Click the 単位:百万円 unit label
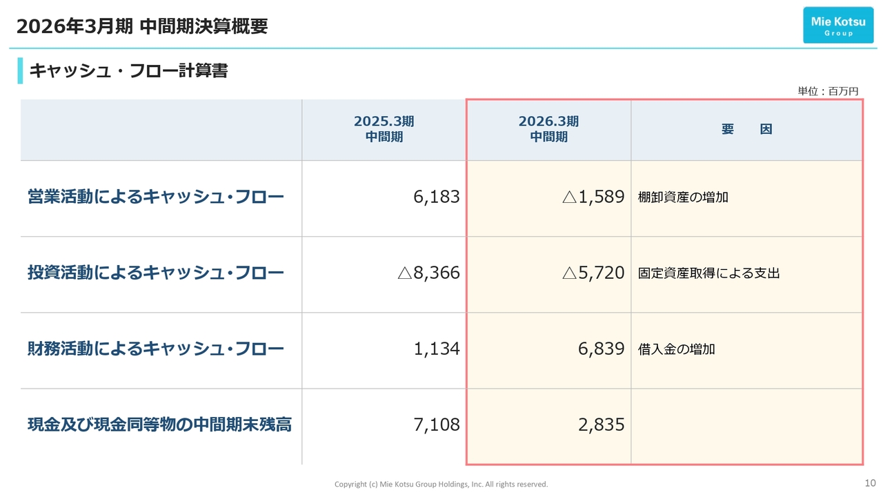This screenshot has height=497, width=883. coord(828,91)
